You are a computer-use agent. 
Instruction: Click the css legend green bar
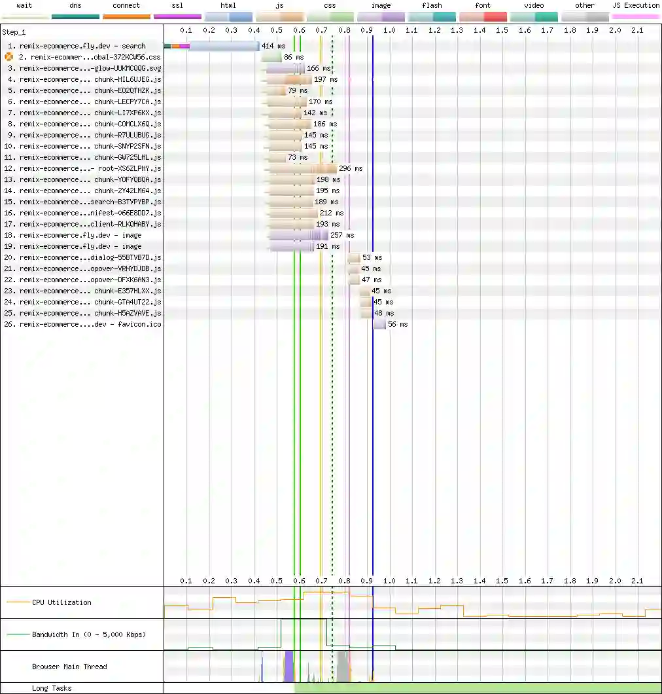tap(330, 17)
